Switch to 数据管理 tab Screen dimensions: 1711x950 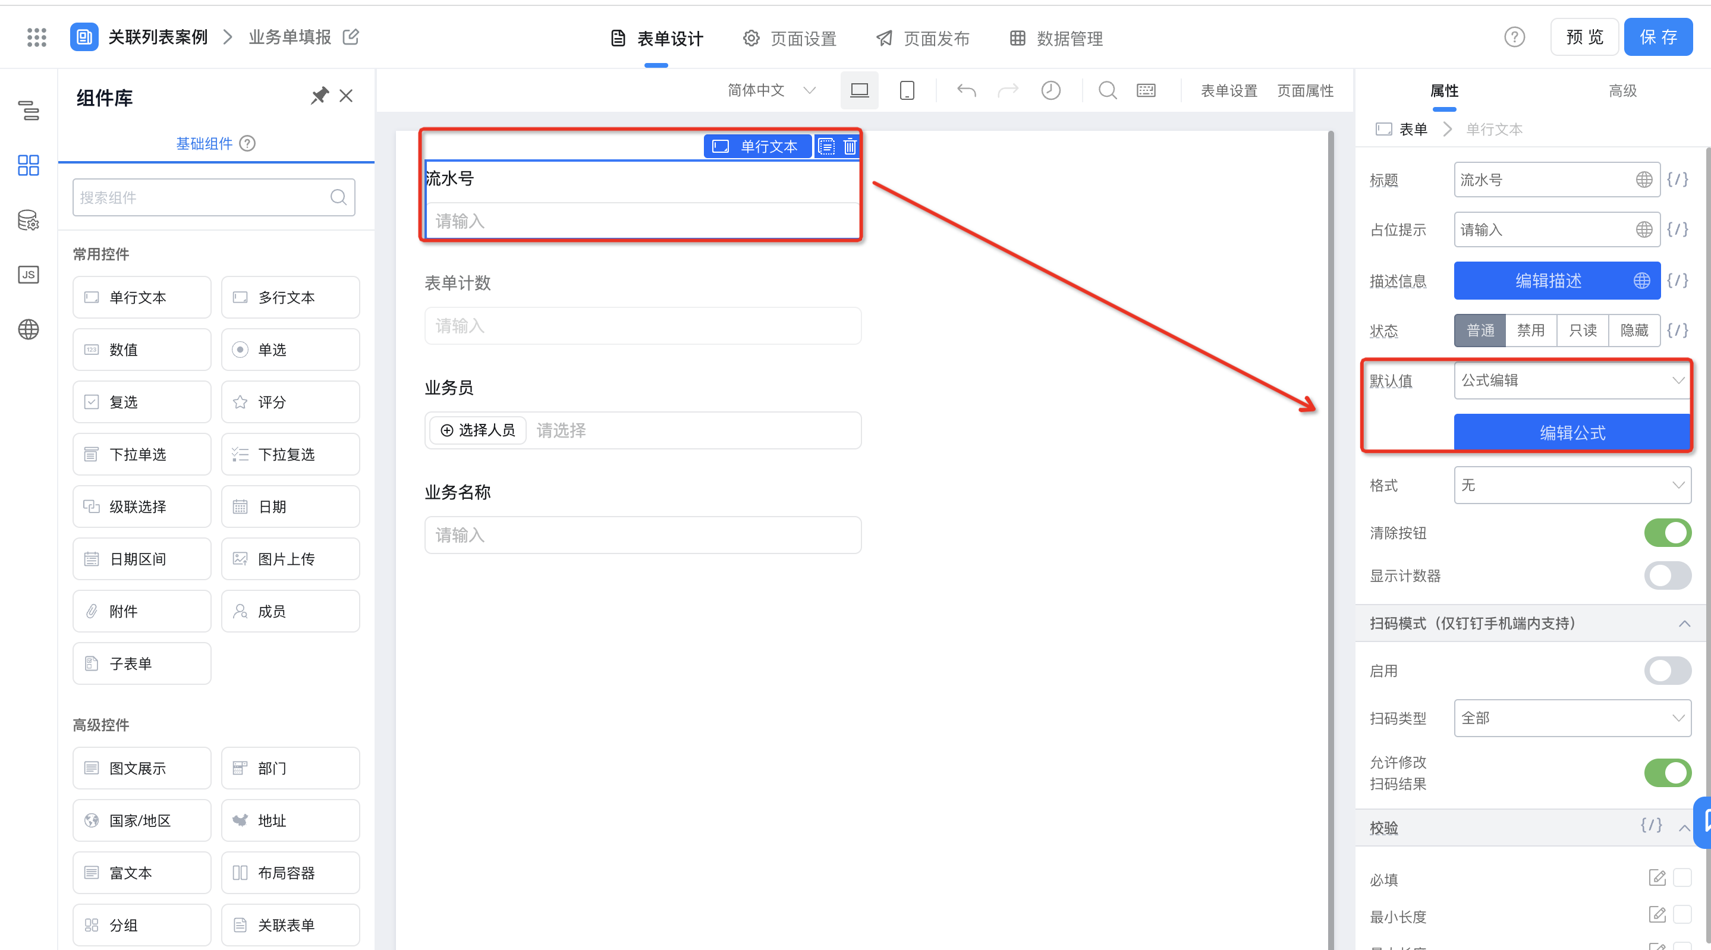click(1056, 39)
